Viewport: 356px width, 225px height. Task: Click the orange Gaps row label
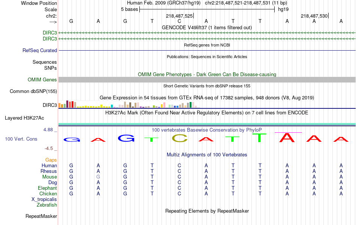pos(51,160)
